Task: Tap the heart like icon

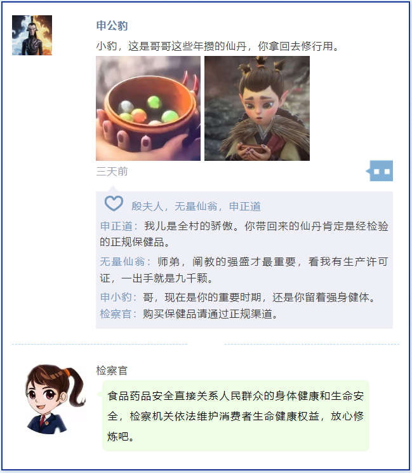Action: click(114, 203)
